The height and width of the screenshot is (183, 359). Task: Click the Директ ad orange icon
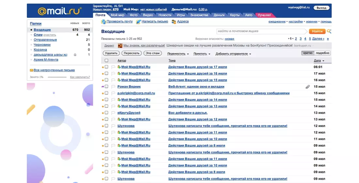(x=120, y=46)
